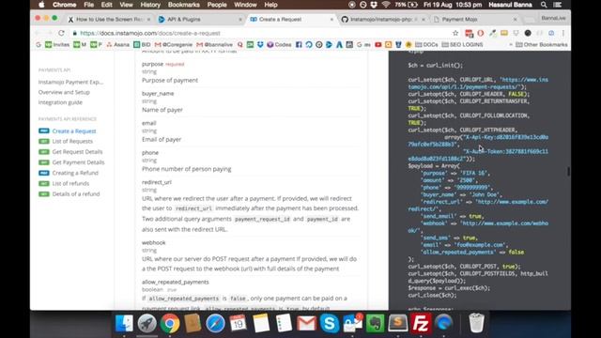
Task: Open Other Bookmarks folder
Action: [x=542, y=44]
